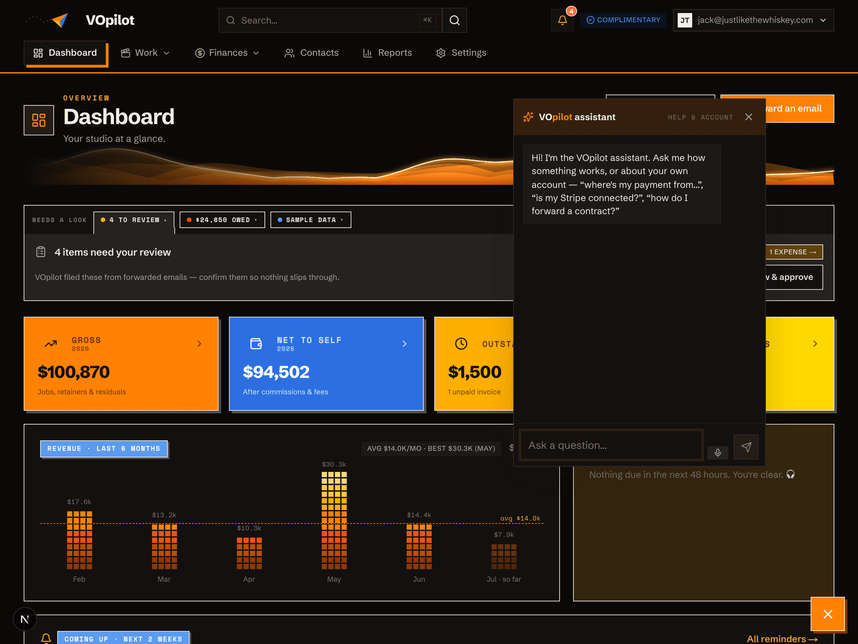Open the Settings page

point(461,53)
